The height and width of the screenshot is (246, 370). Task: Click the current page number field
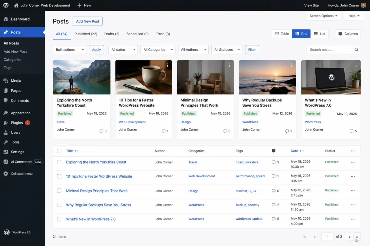click(x=327, y=236)
